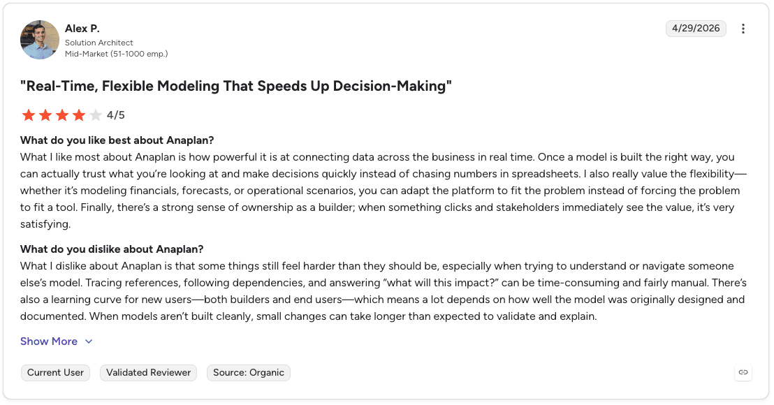774x405 pixels.
Task: Open Alex P.'s profile photo
Action: pyautogui.click(x=40, y=40)
